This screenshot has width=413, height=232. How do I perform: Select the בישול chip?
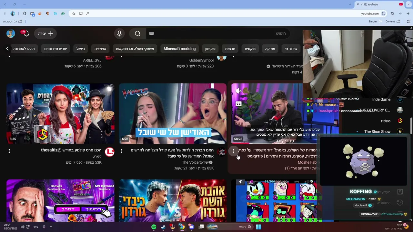81,49
